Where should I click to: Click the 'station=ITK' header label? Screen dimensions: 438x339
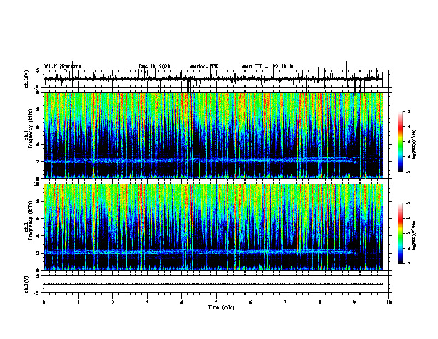coord(204,66)
